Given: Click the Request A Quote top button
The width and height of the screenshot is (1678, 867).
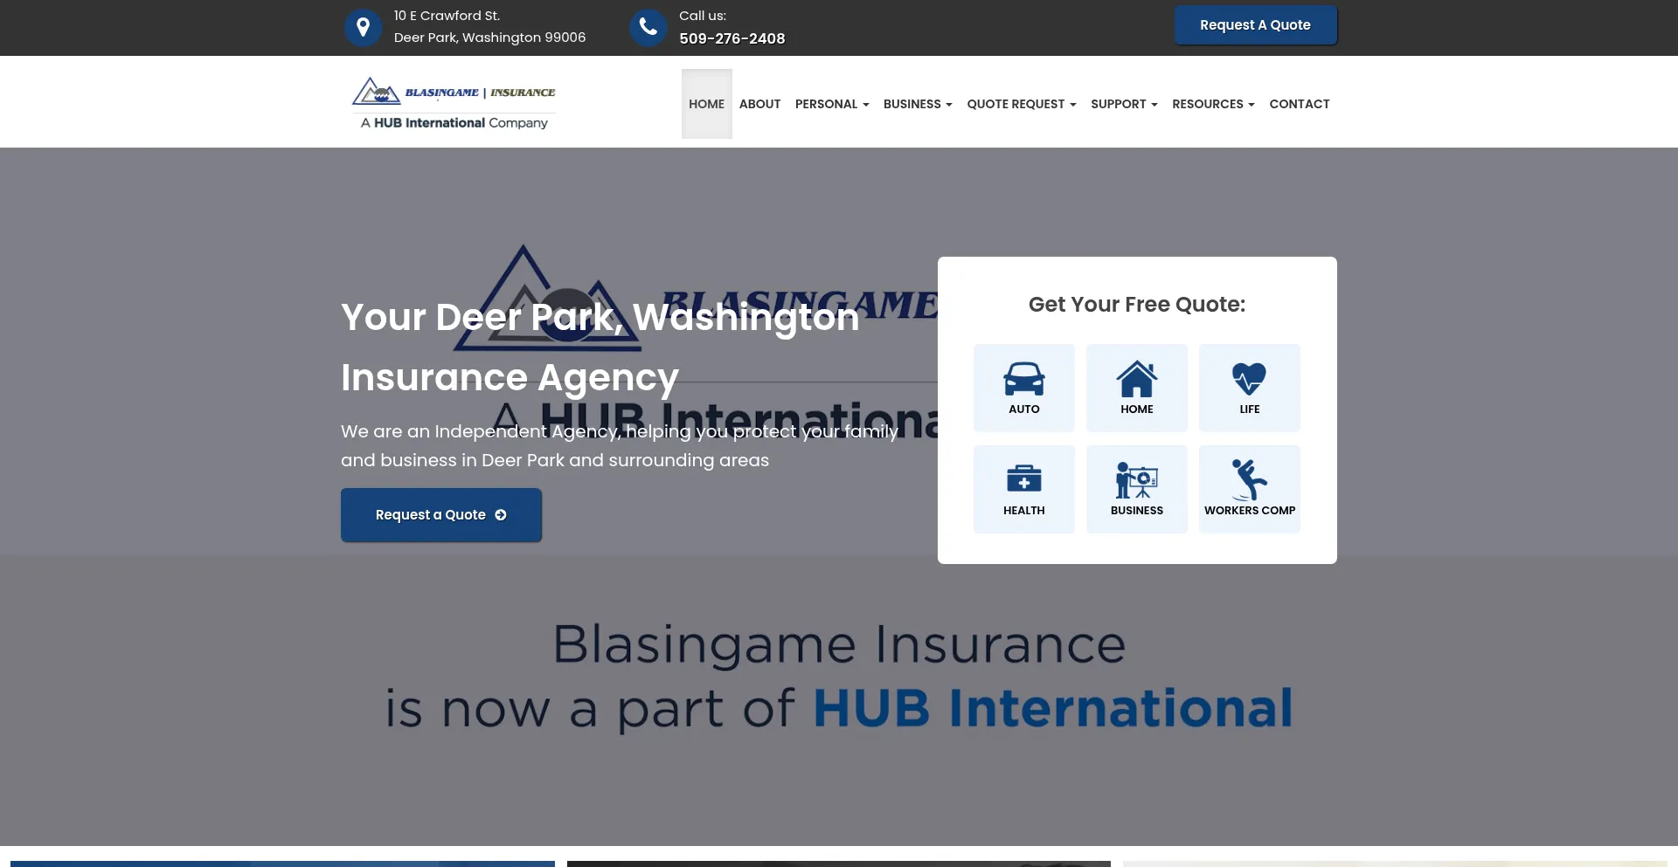Looking at the screenshot, I should tap(1255, 25).
